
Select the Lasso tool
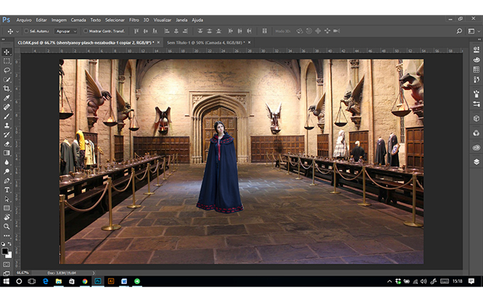[x=6, y=70]
